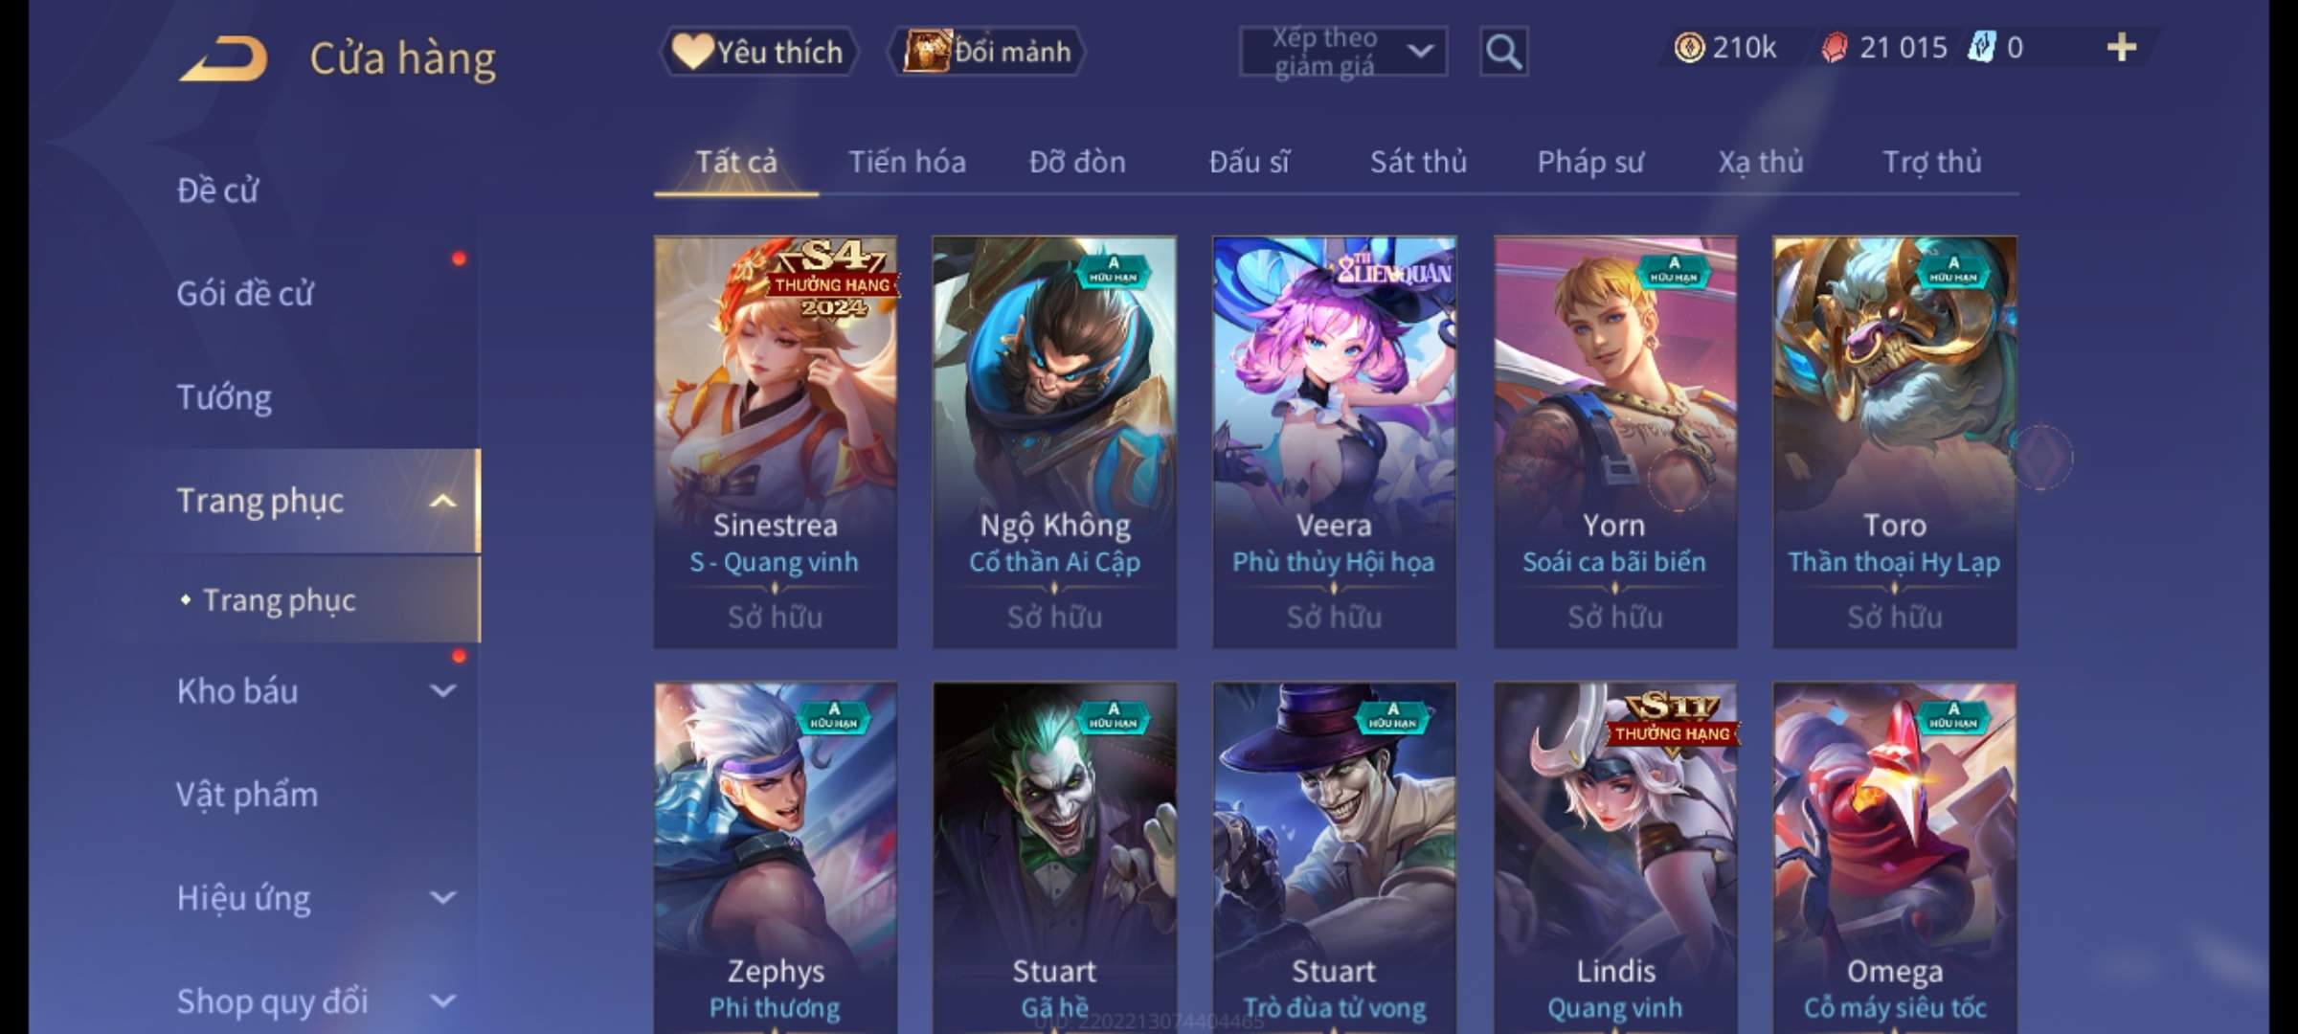The image size is (2298, 1034).
Task: Expand the Shop quy đổi section
Action: tap(442, 1001)
